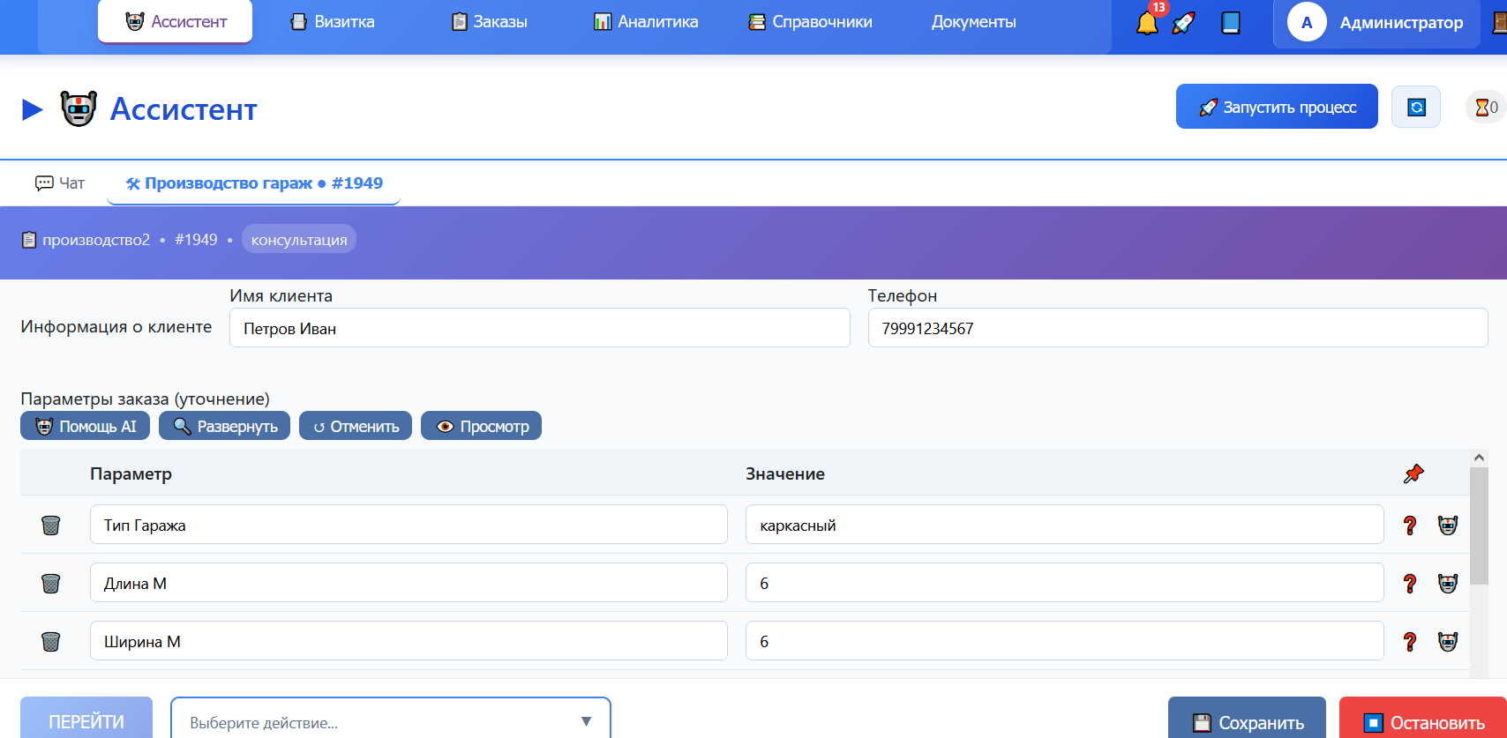Open the Документы menu item
The image size is (1507, 738).
coord(973,22)
